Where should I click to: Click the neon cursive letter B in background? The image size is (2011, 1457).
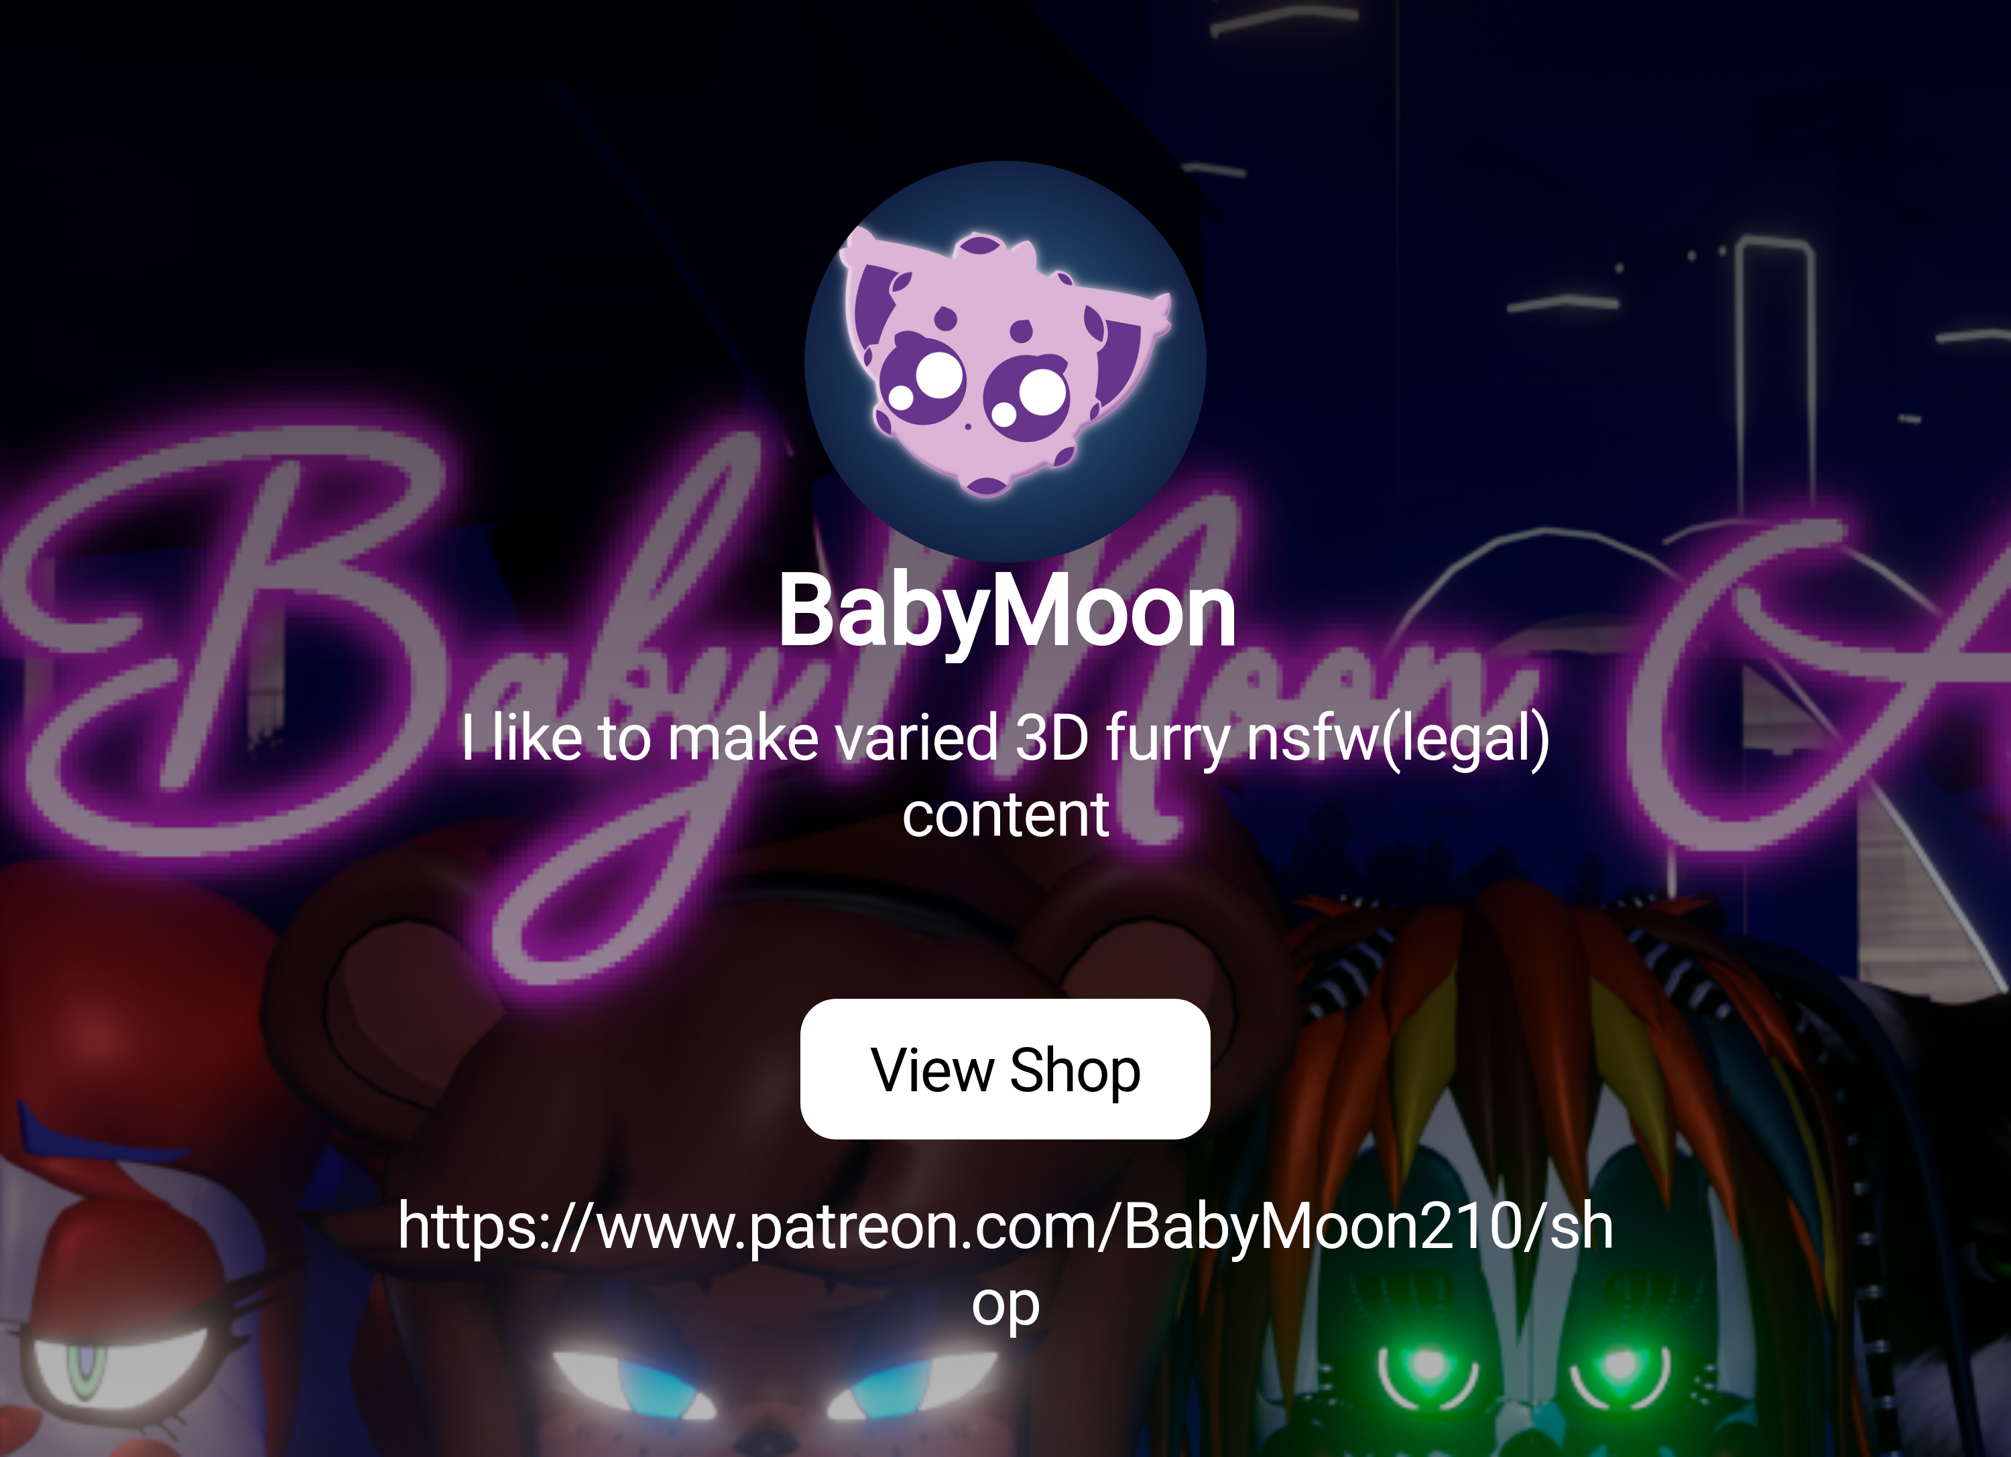coord(231,638)
